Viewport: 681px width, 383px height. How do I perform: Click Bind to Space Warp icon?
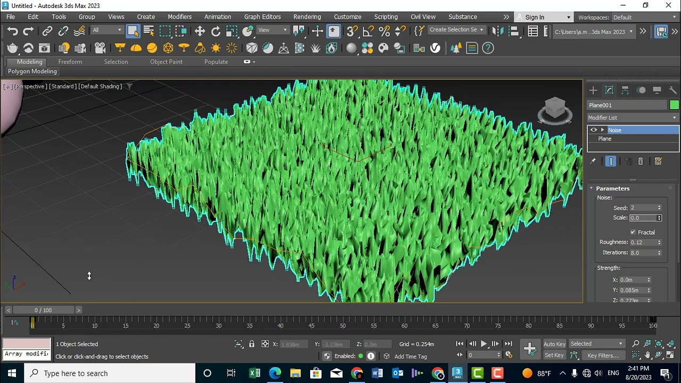click(x=79, y=31)
